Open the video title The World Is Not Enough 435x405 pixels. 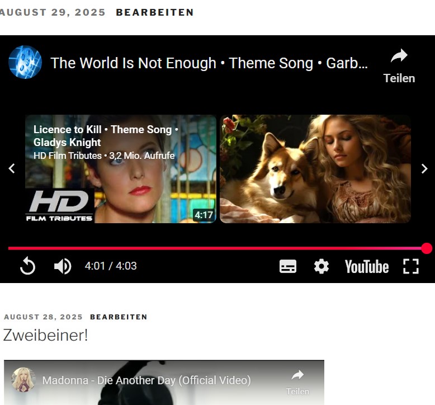[x=209, y=63]
